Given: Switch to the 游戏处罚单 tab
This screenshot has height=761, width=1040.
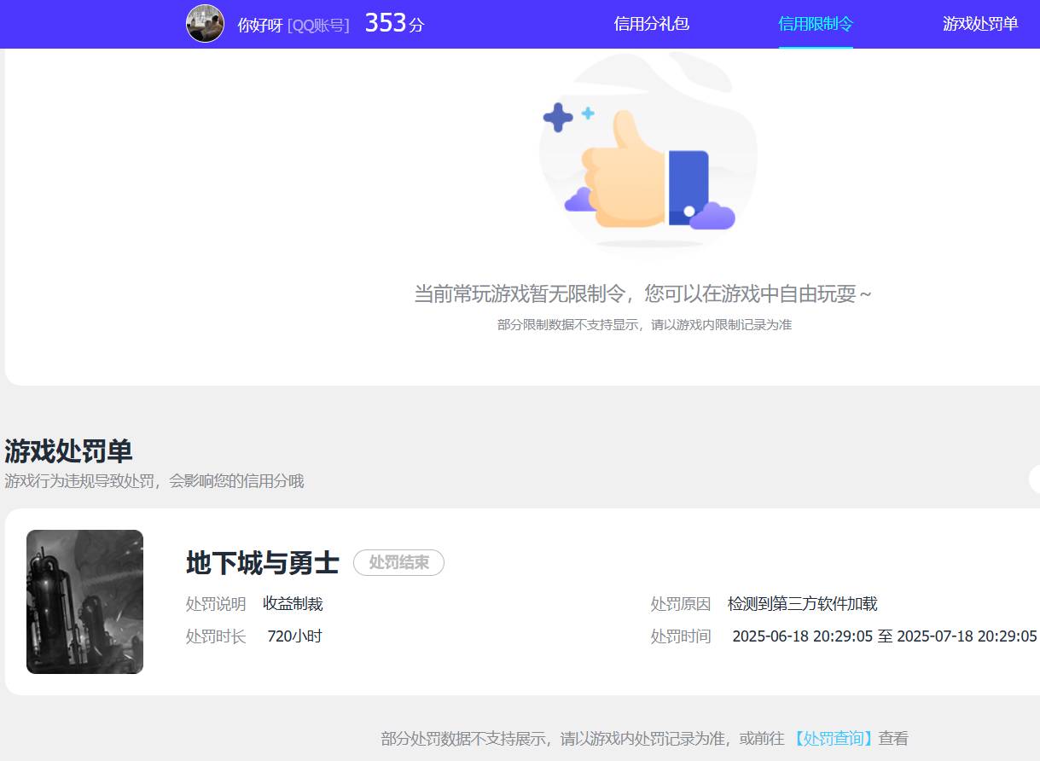Looking at the screenshot, I should click(x=979, y=24).
